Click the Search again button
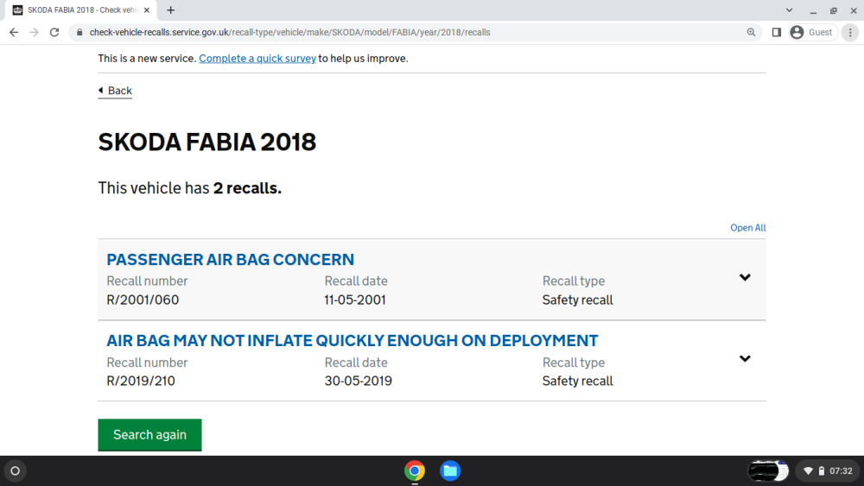Viewport: 864px width, 486px height. (x=149, y=435)
